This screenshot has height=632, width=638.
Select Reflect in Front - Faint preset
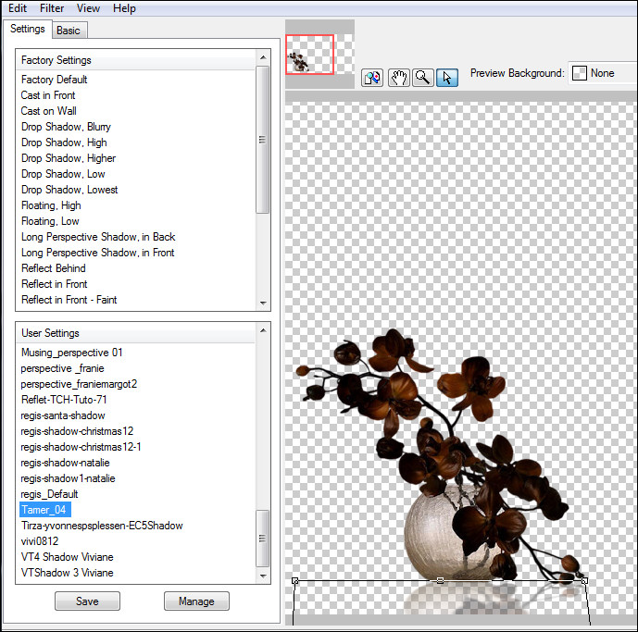69,300
